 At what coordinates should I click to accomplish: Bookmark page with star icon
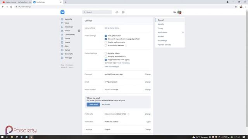coord(236,7)
